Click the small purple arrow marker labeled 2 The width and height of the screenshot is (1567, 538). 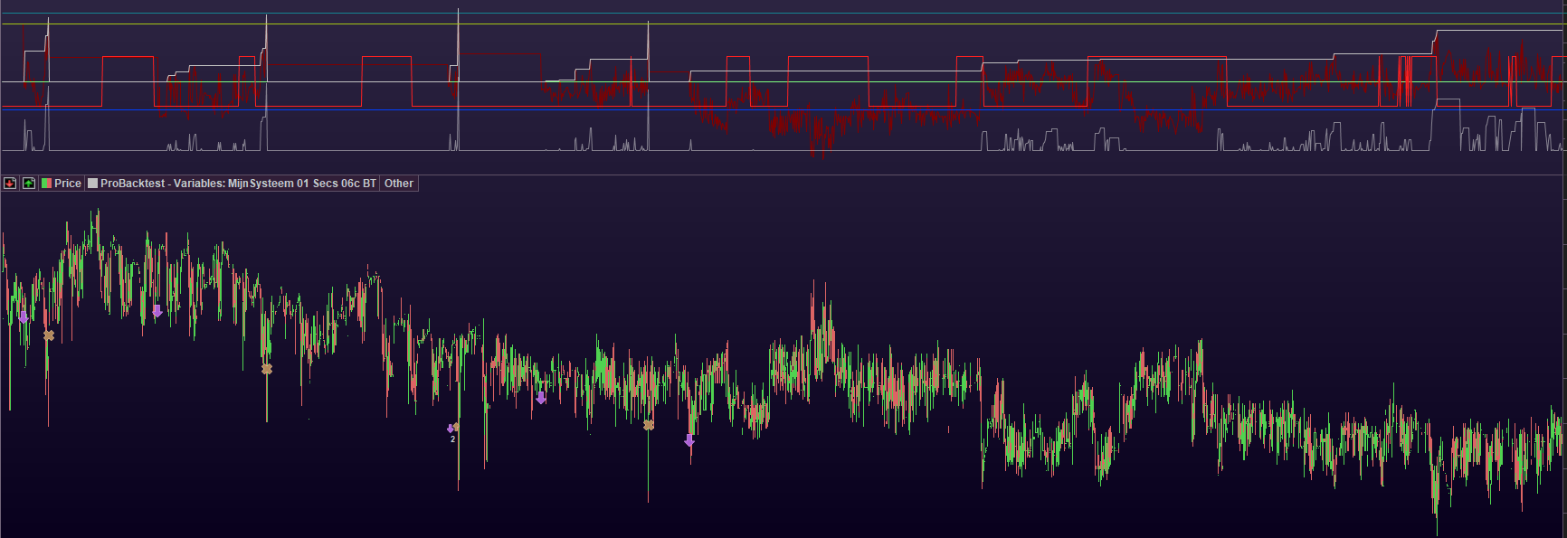click(x=451, y=429)
